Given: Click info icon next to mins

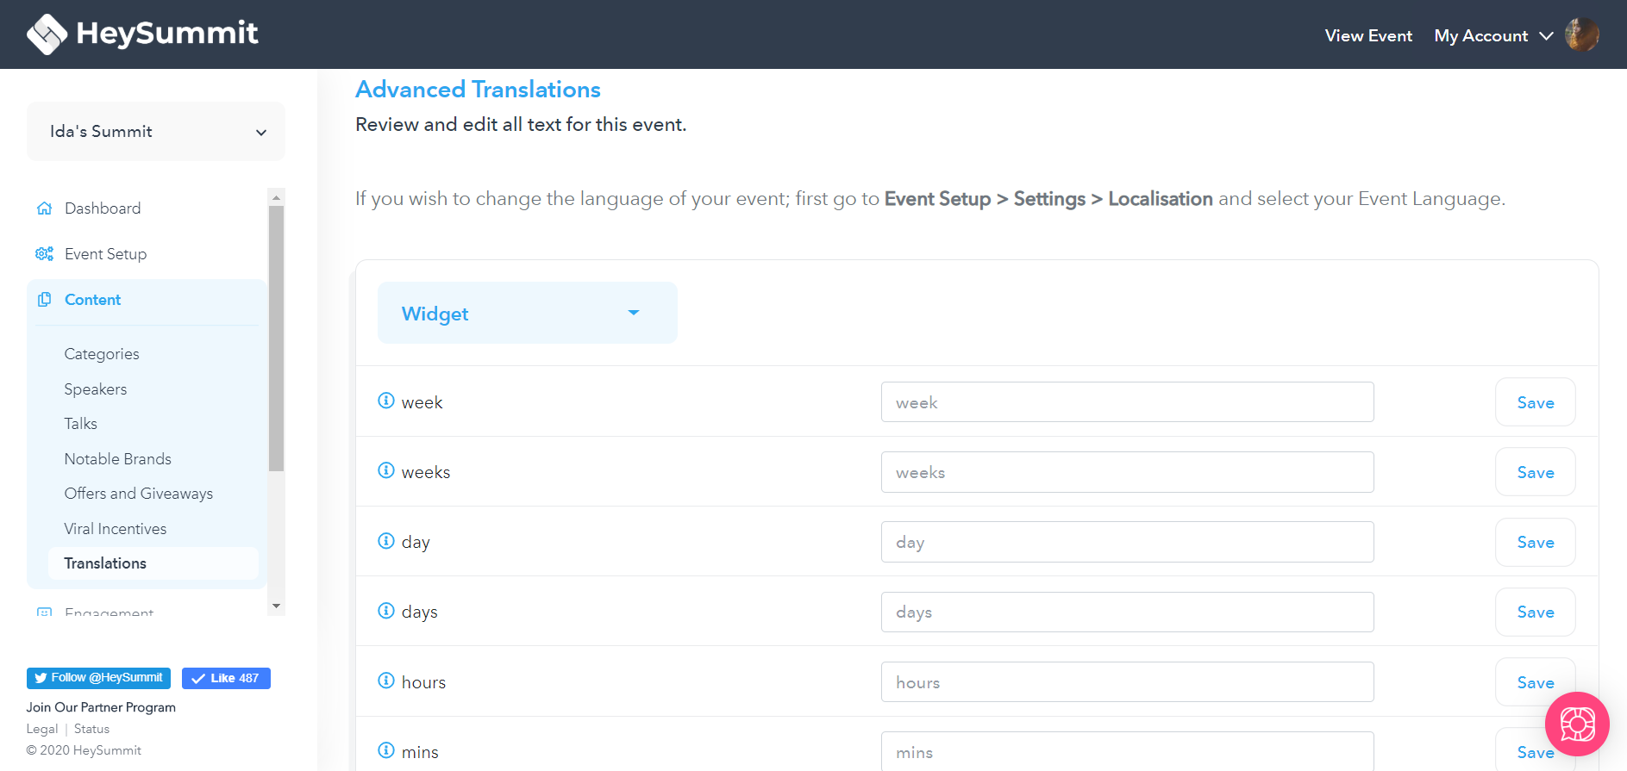Looking at the screenshot, I should tap(386, 750).
